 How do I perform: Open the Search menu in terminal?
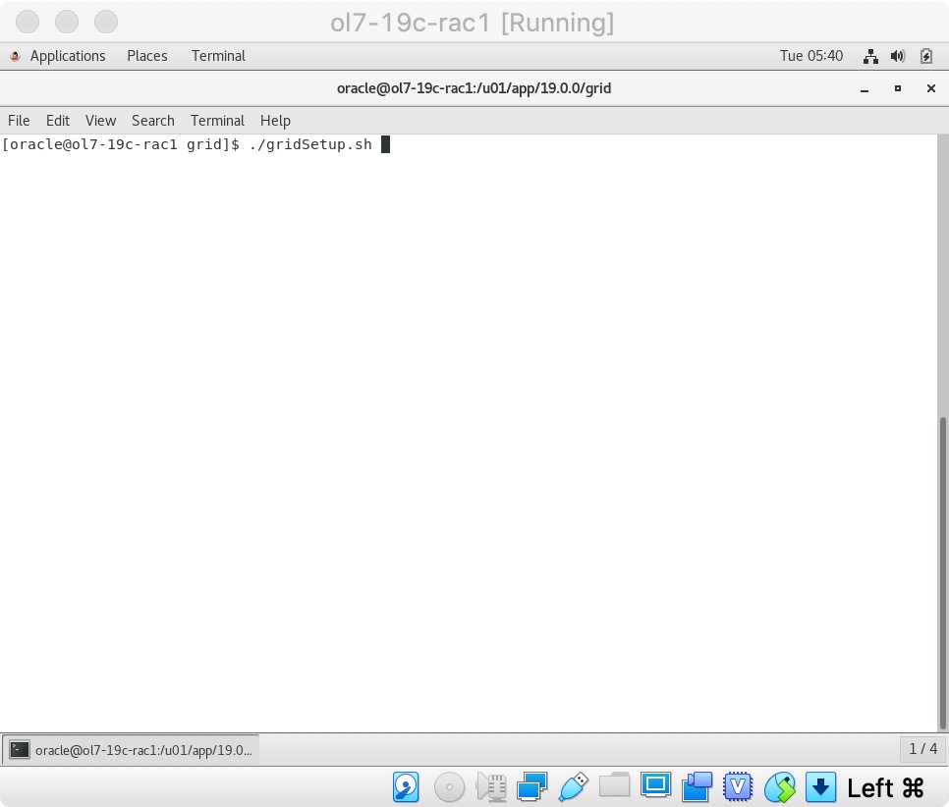(x=152, y=121)
